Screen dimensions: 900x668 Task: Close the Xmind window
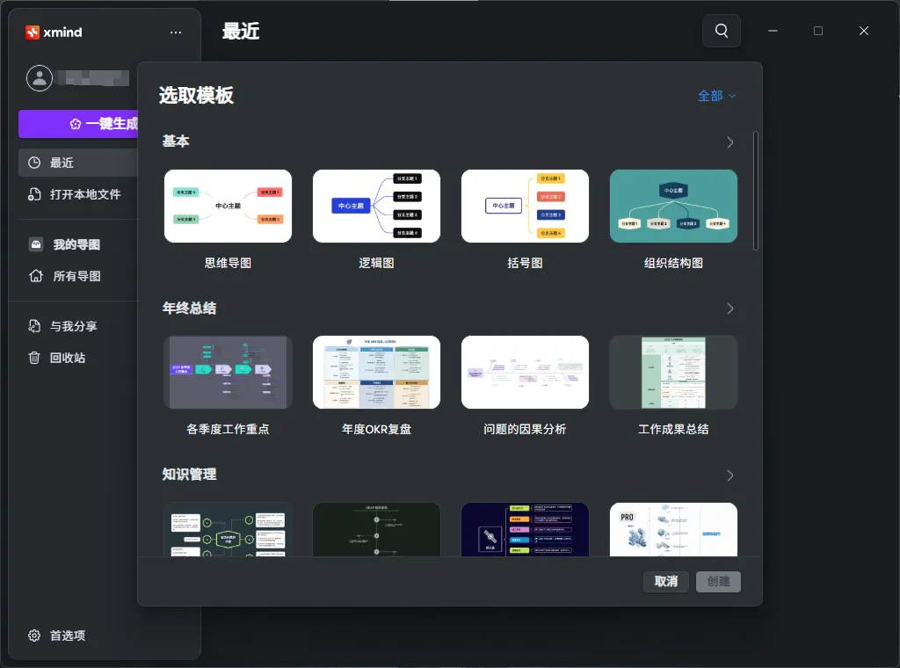[864, 31]
